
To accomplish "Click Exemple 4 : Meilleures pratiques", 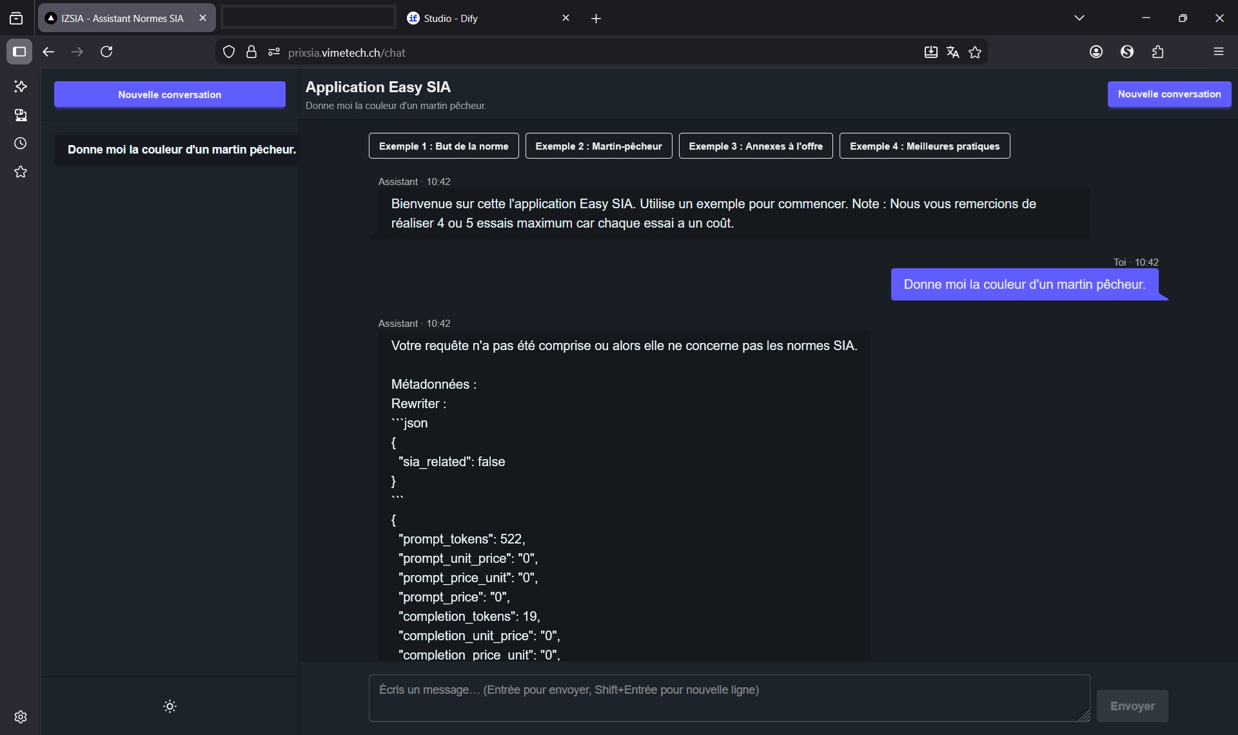I will (x=925, y=146).
